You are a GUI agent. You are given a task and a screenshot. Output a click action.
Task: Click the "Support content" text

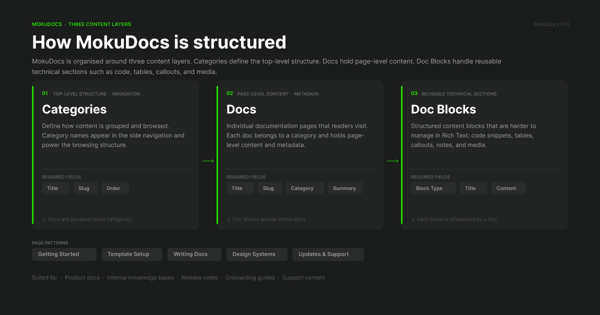(x=304, y=278)
